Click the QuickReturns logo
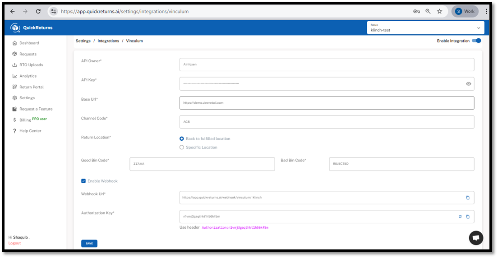Screen dimensions: 498x258 pos(32,28)
